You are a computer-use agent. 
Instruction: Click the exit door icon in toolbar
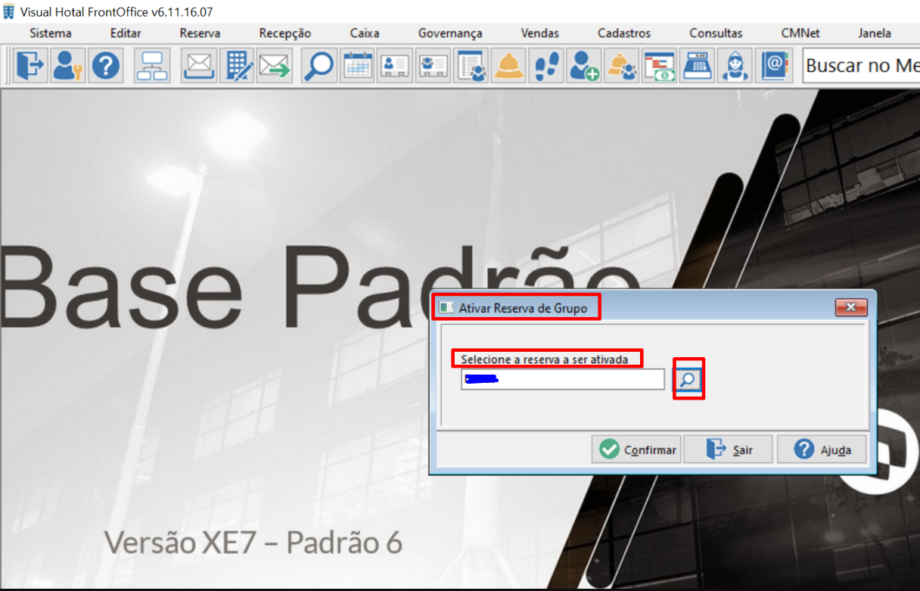(31, 66)
